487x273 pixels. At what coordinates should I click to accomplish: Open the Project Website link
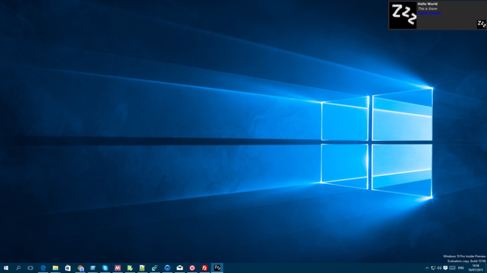point(429,13)
